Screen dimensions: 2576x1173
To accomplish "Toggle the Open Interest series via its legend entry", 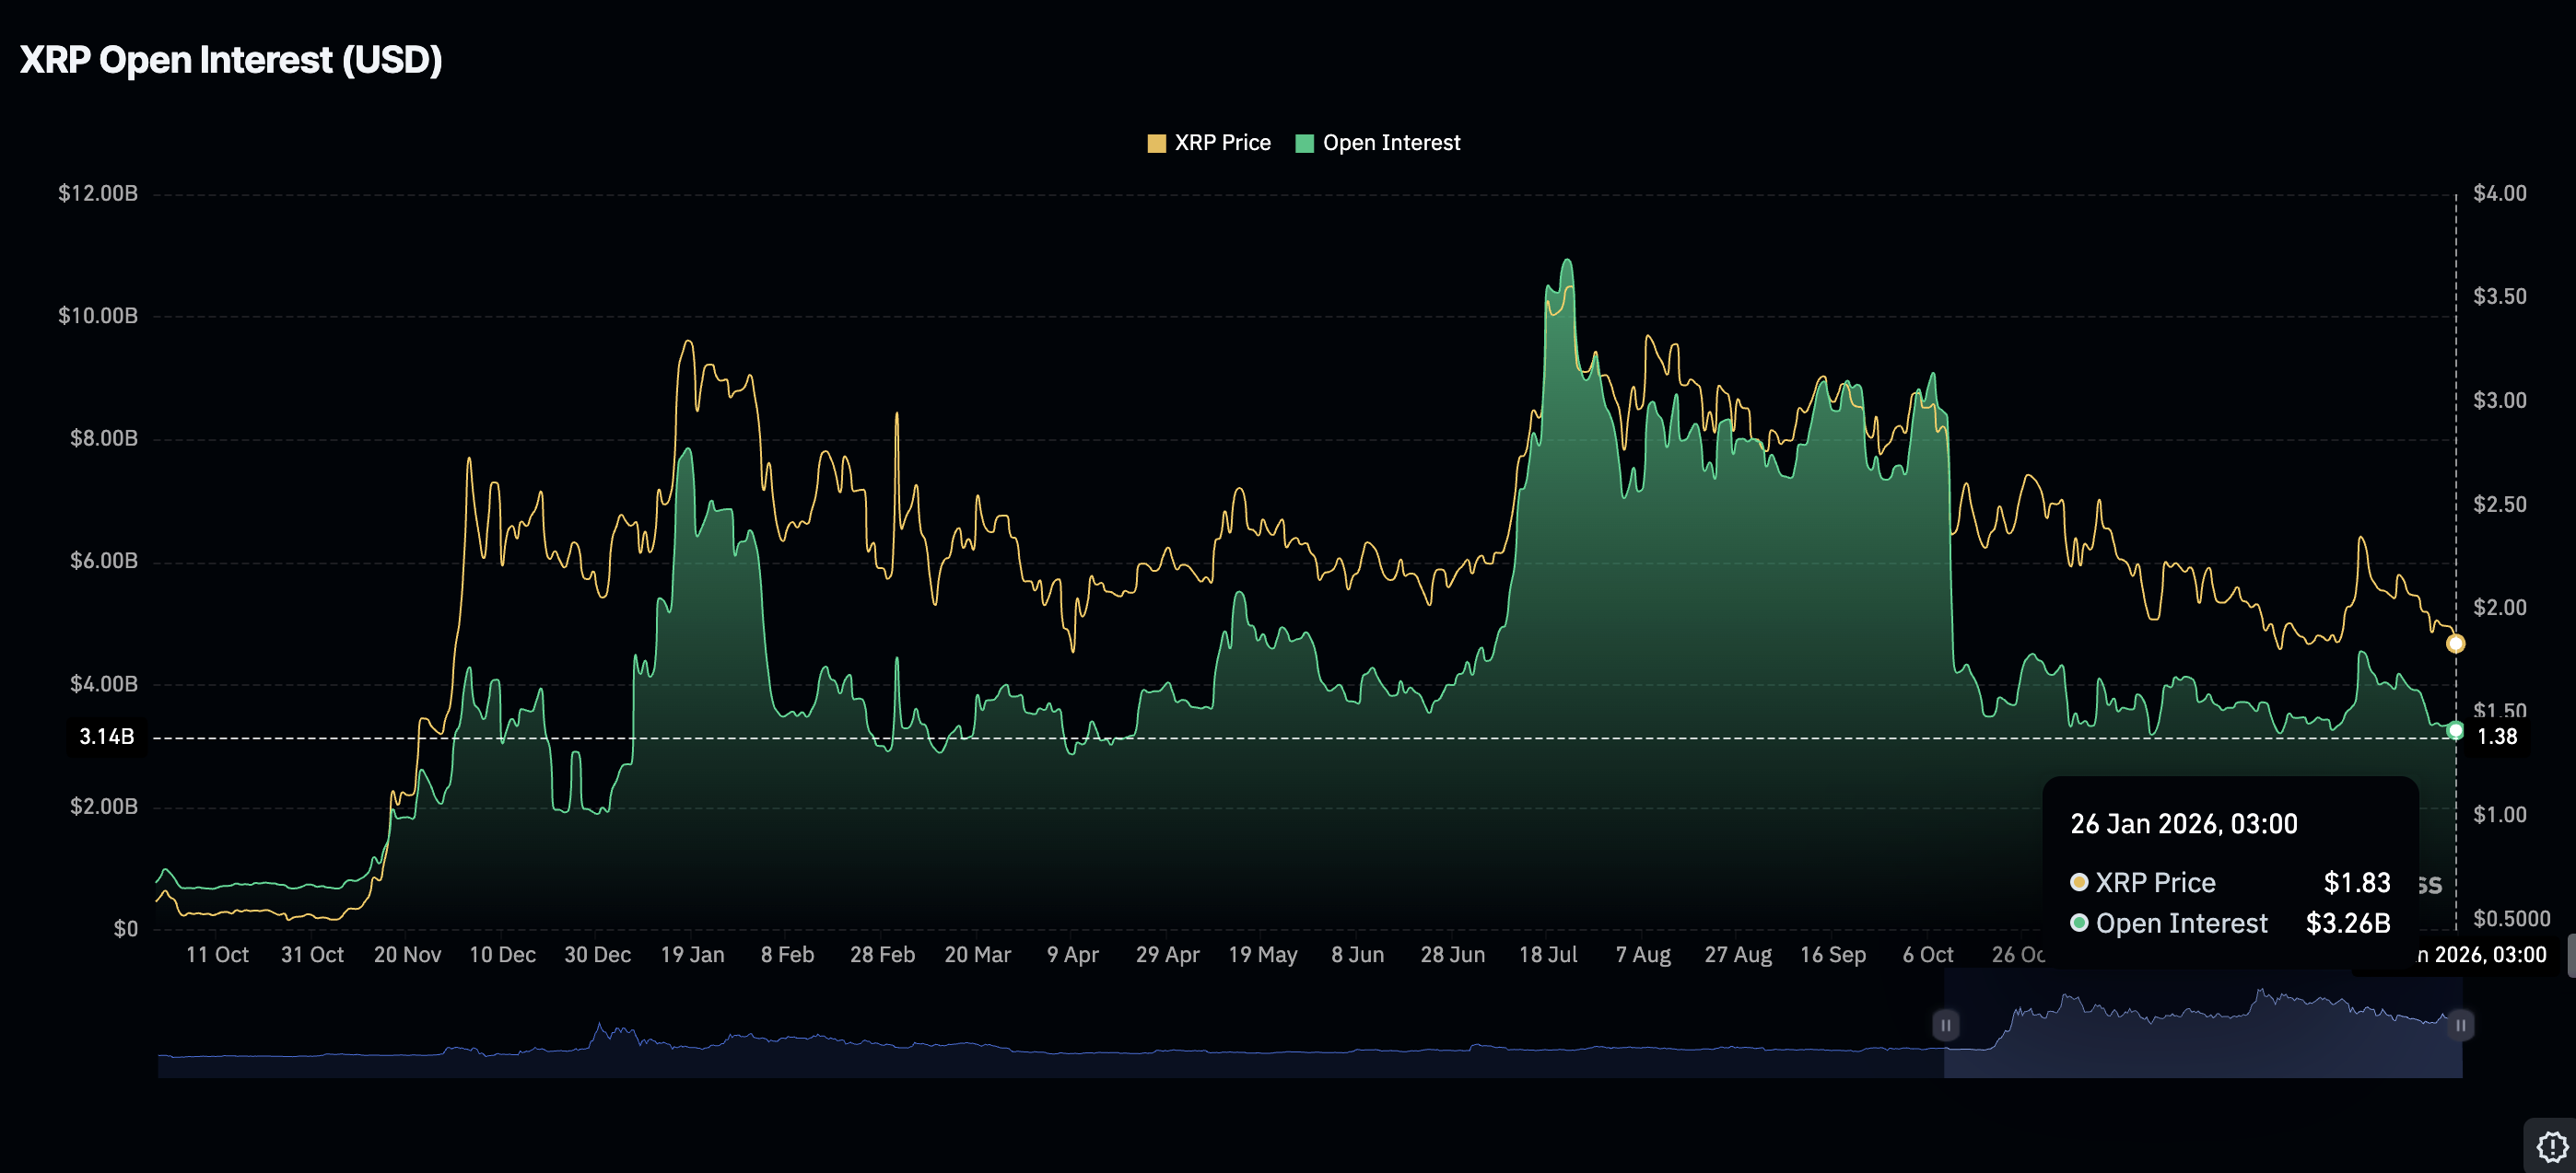I will pyautogui.click(x=1391, y=142).
